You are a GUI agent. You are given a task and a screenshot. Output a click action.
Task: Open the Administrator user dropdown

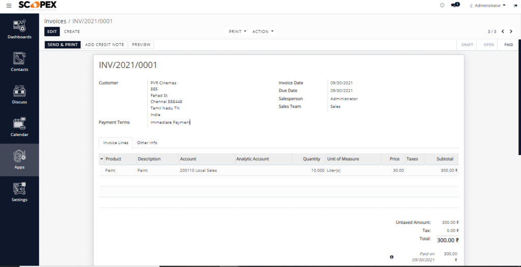point(487,6)
